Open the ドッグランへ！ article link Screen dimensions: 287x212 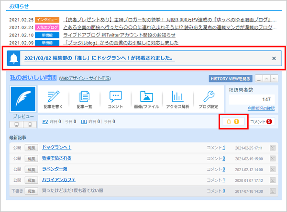coord(56,147)
